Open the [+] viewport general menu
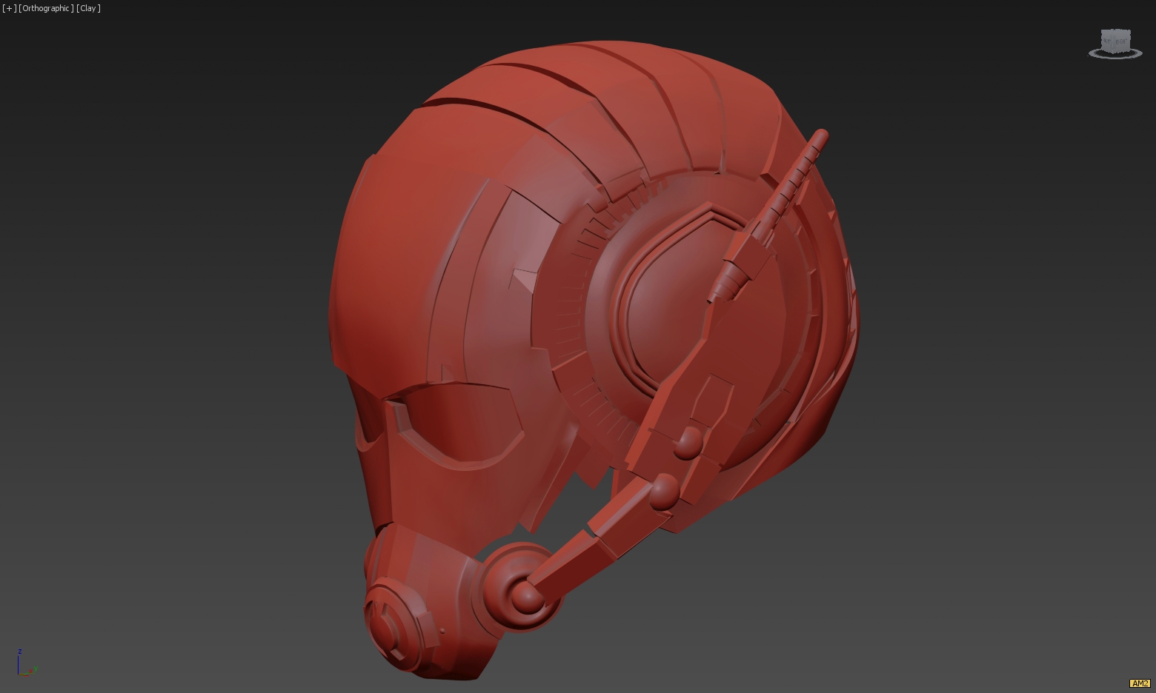The width and height of the screenshot is (1156, 693). [9, 8]
